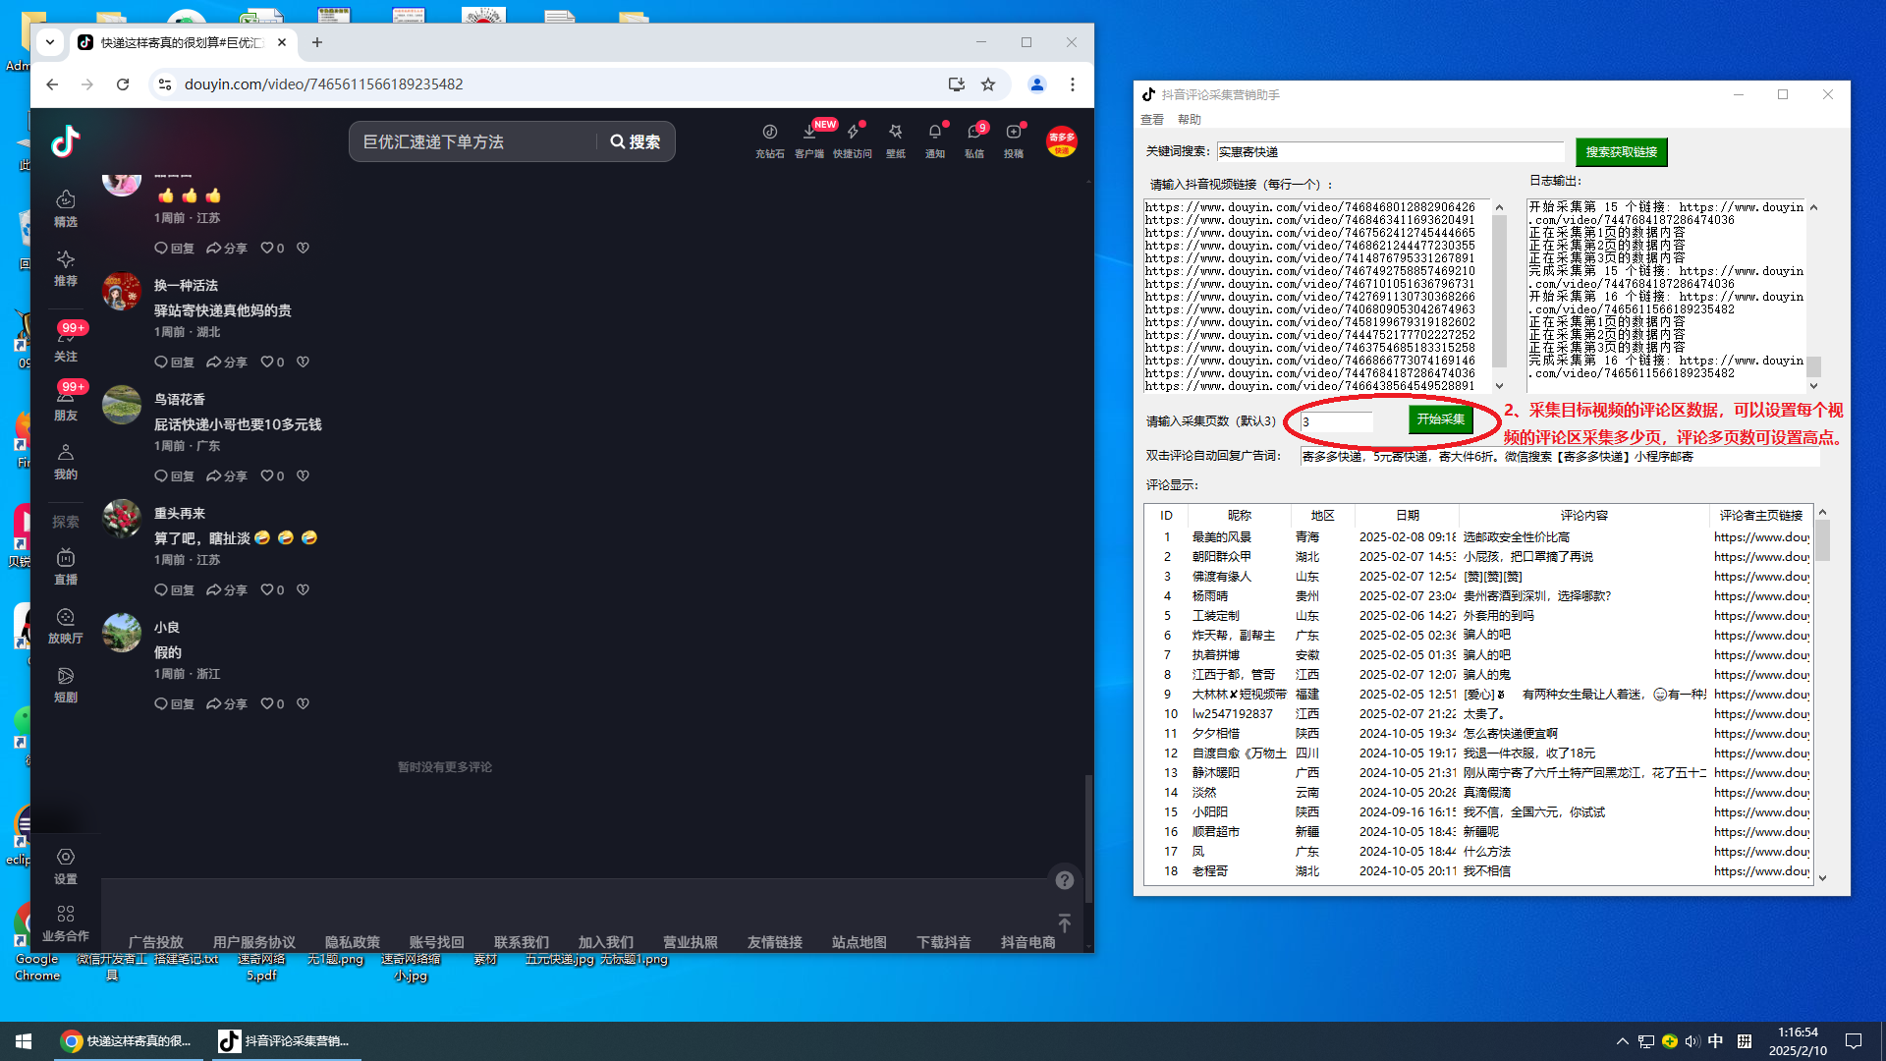Click the 昵称 column header

pos(1239,516)
